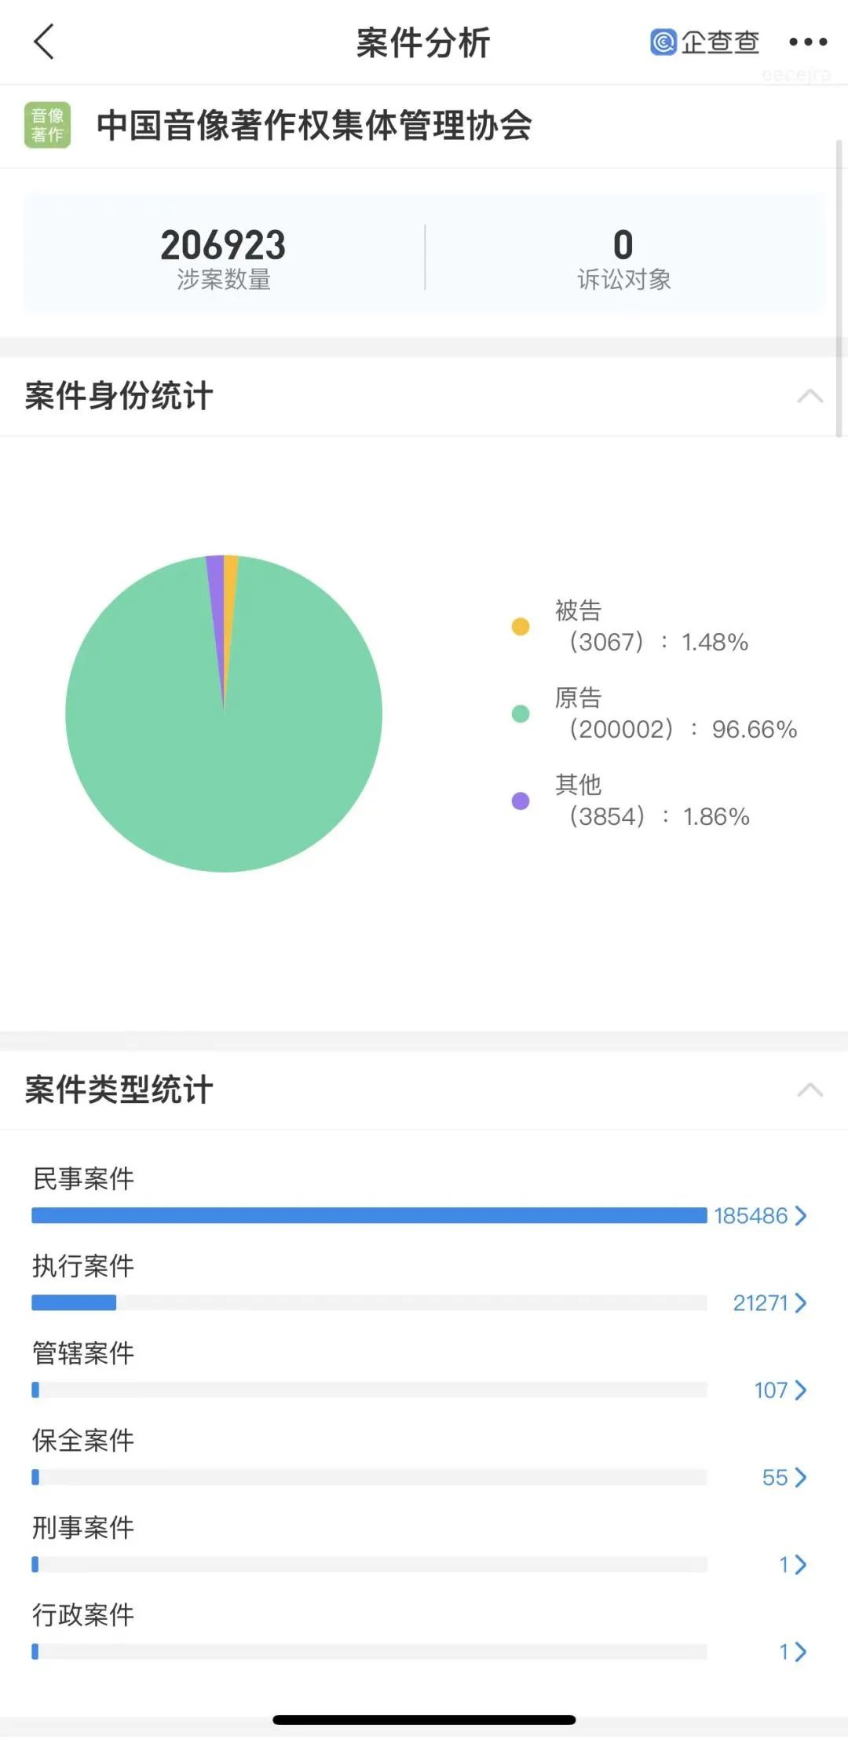Tap the green association avatar icon

[x=48, y=125]
